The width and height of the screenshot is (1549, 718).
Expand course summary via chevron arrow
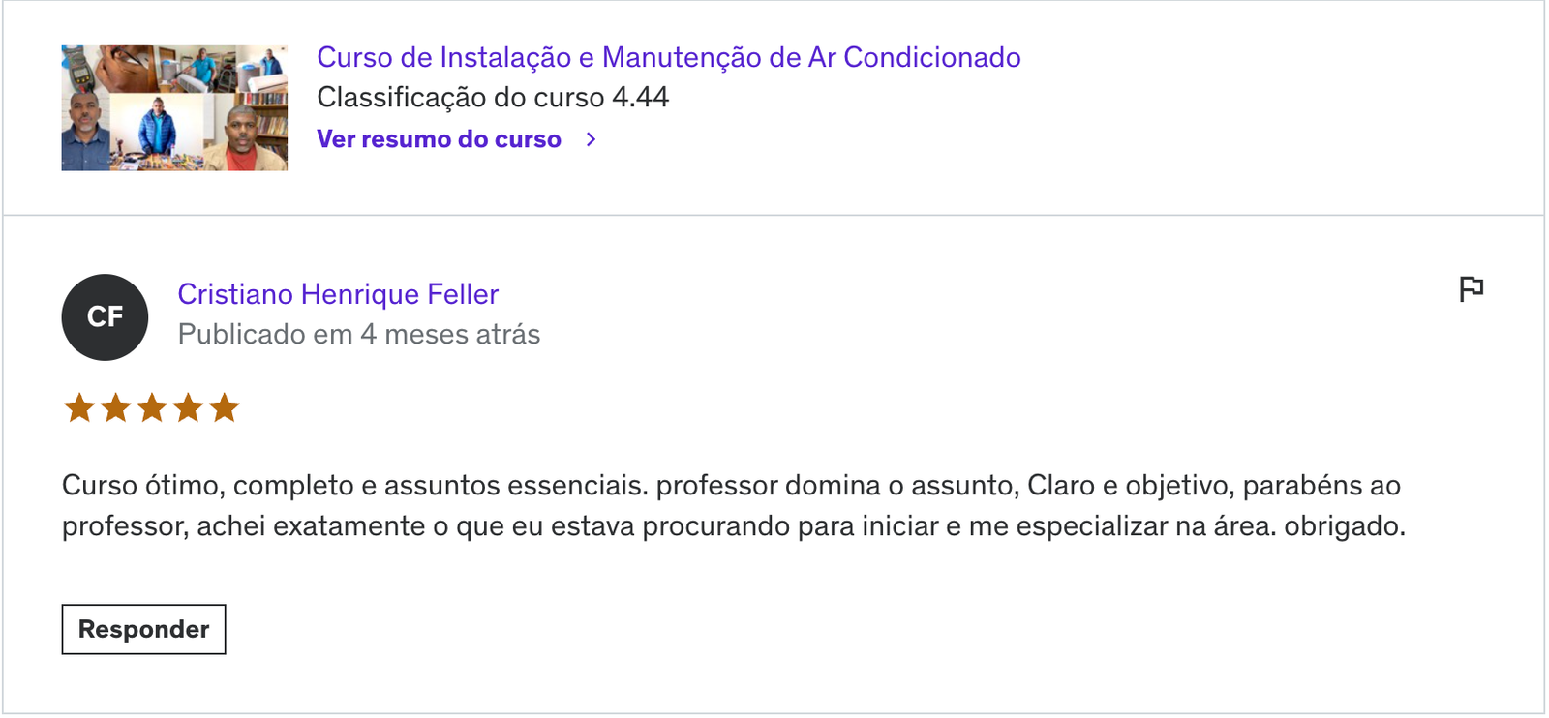(591, 139)
